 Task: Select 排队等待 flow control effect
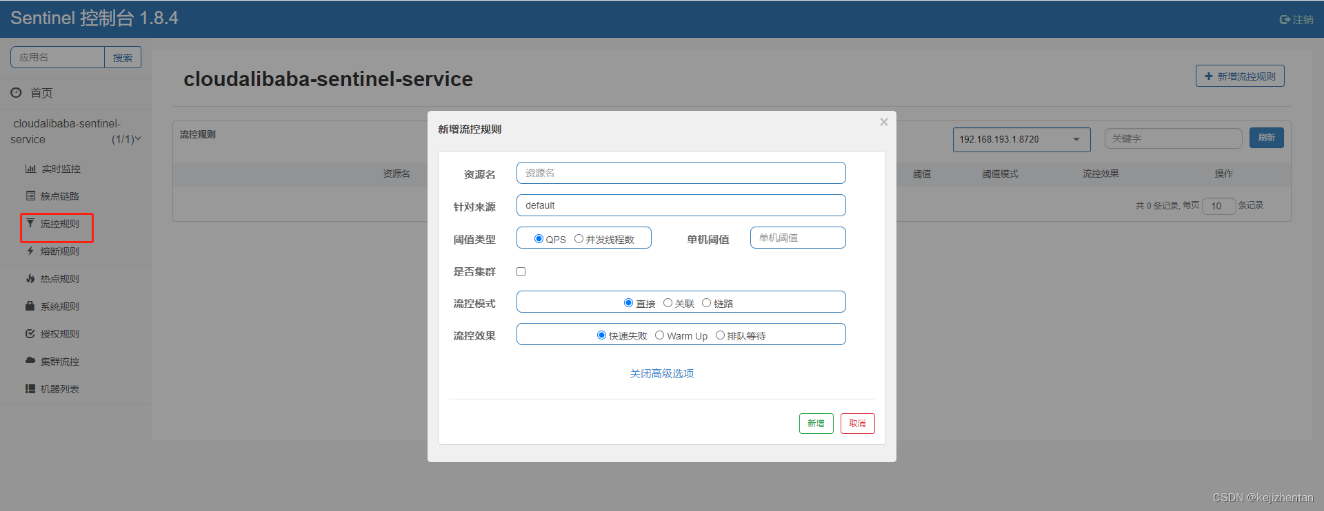click(x=720, y=335)
